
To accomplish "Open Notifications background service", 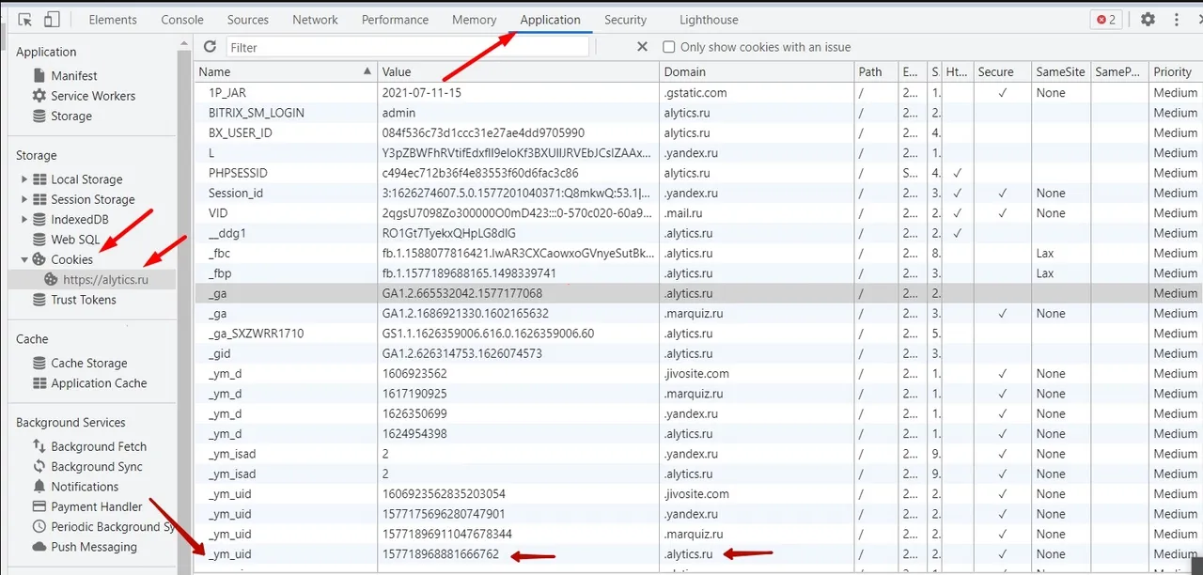I will 85,487.
